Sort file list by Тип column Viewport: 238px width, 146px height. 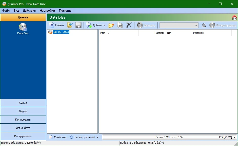click(x=178, y=33)
